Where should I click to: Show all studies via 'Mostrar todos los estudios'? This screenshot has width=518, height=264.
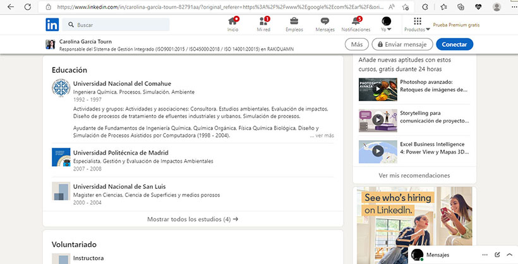pos(193,219)
